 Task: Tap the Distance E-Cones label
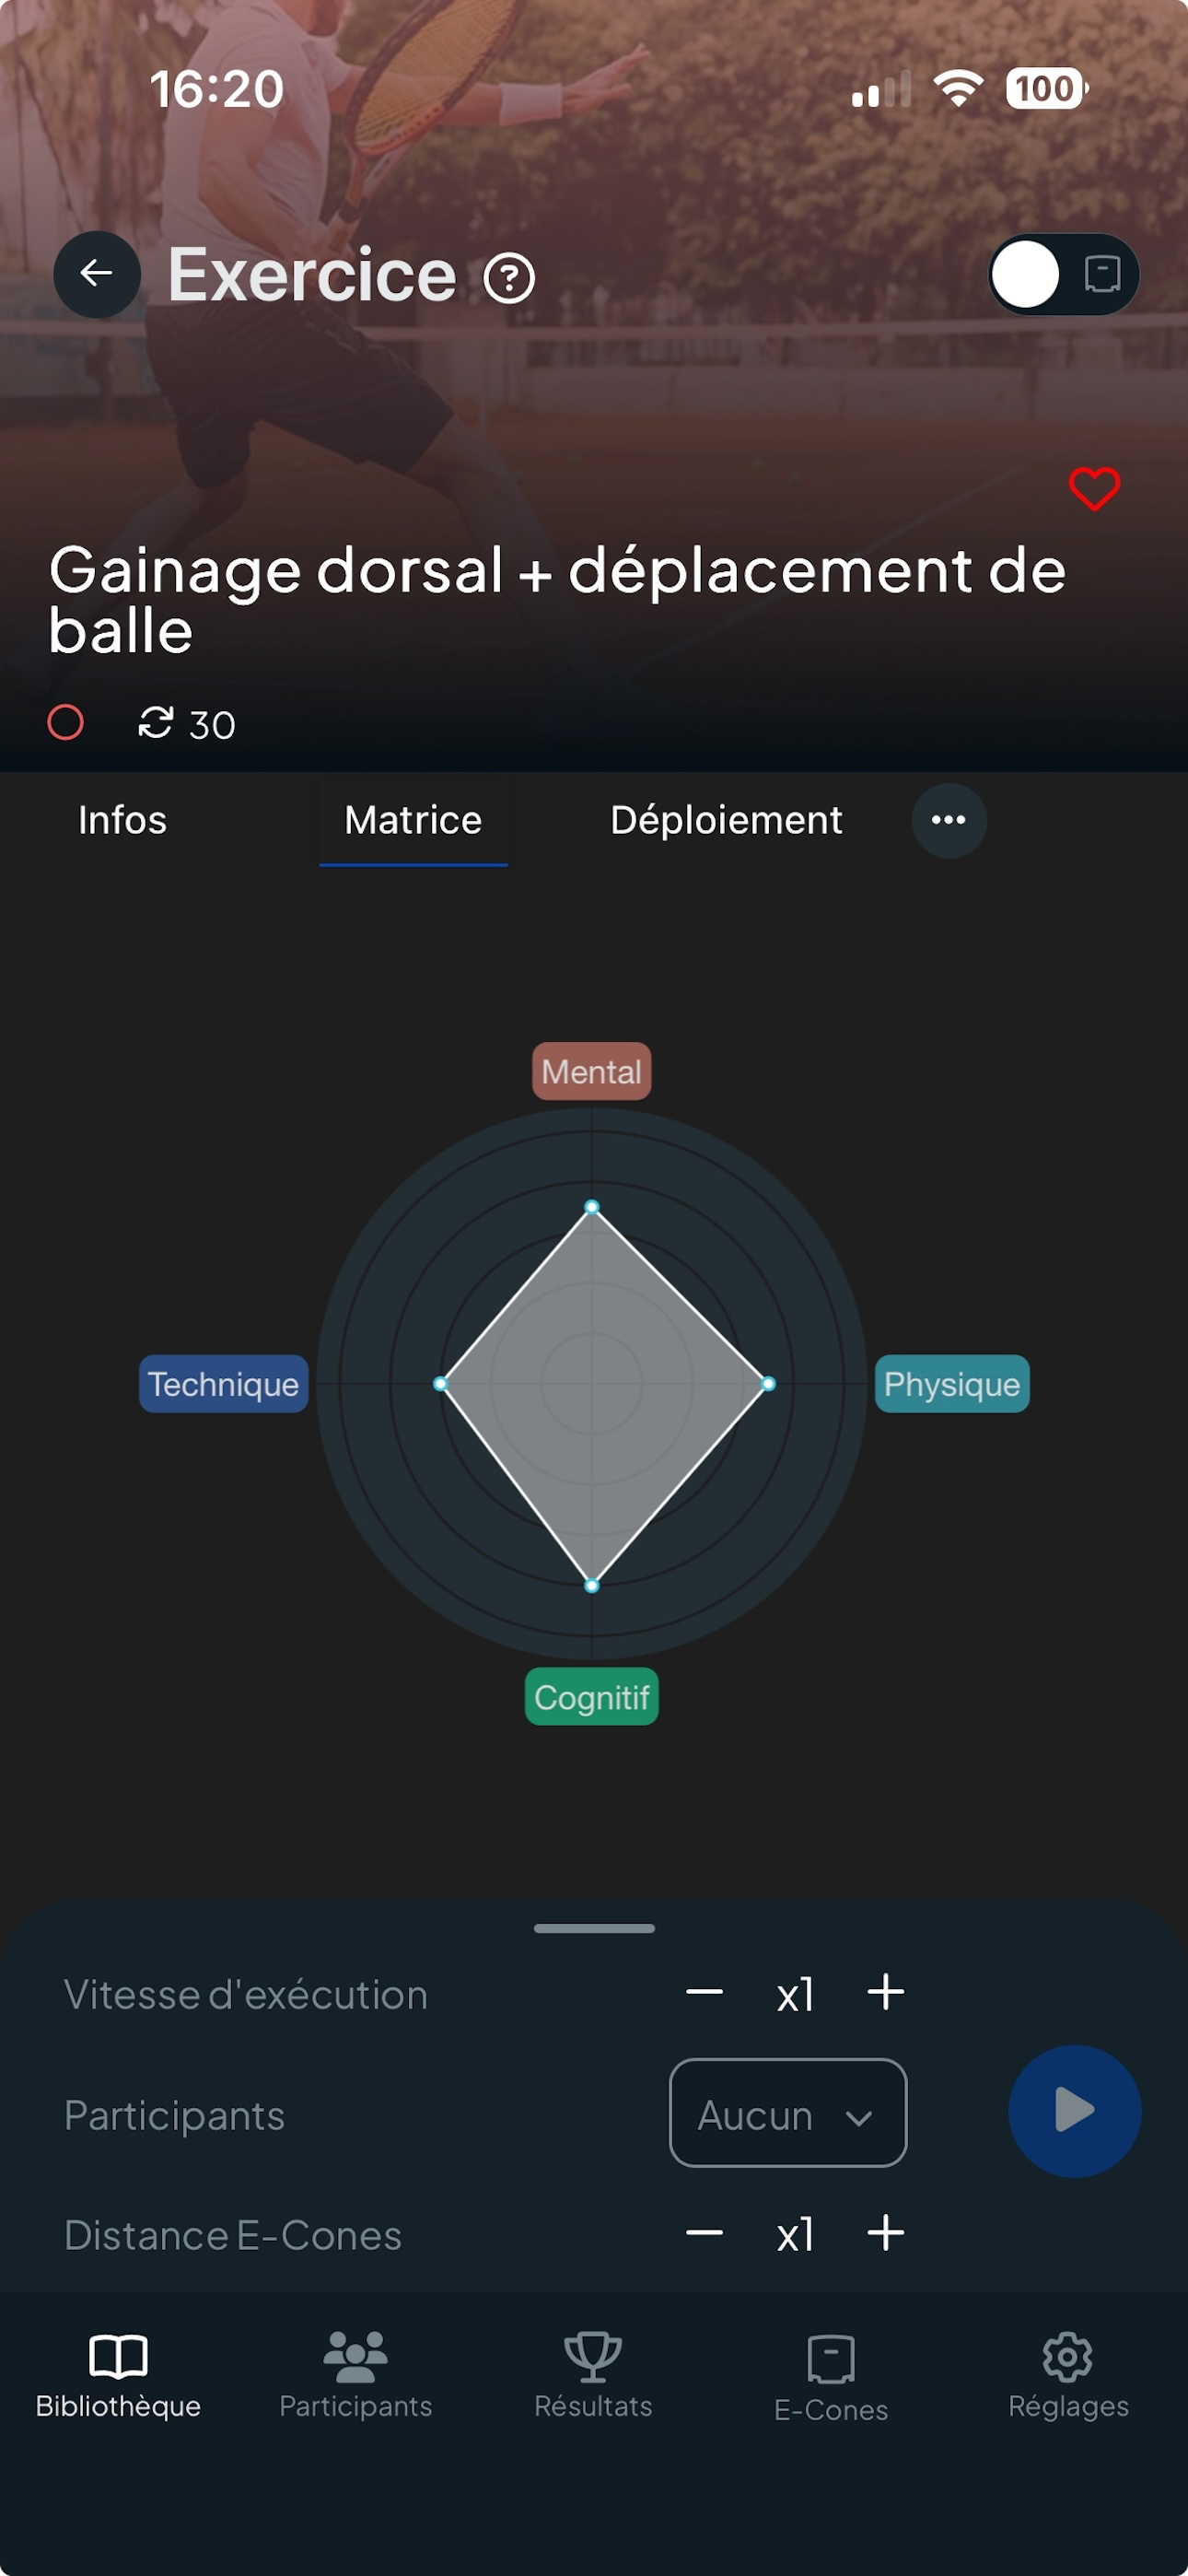click(x=233, y=2235)
